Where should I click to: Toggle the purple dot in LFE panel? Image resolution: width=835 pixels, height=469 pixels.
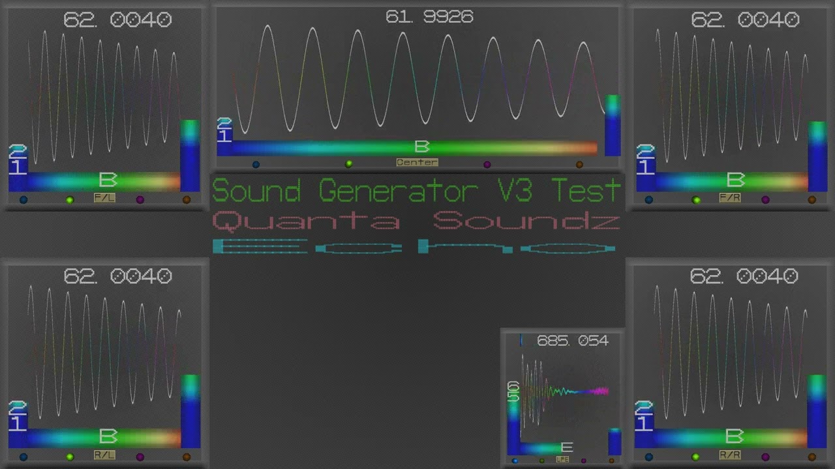pos(583,461)
